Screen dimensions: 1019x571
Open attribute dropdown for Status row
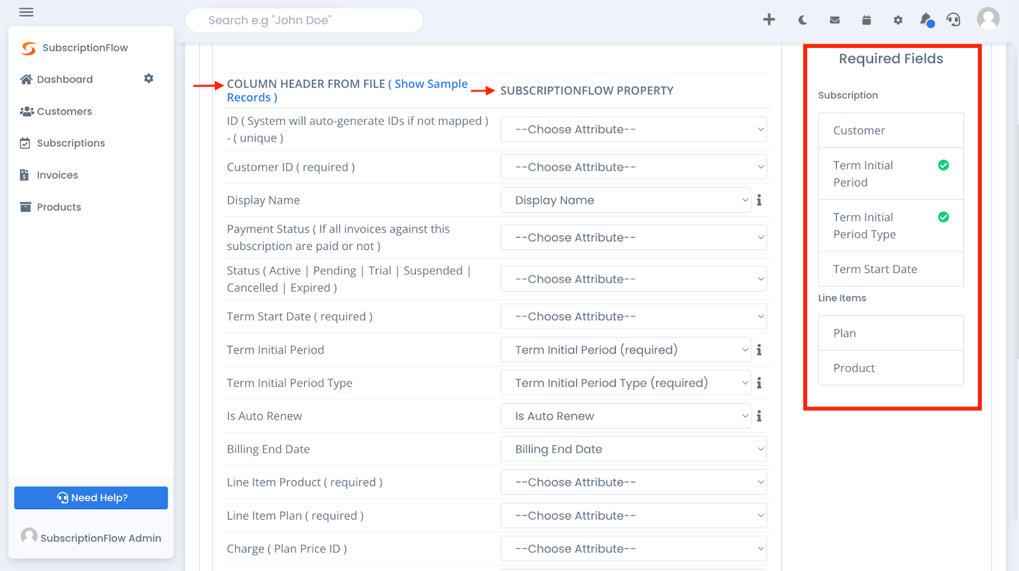[634, 279]
